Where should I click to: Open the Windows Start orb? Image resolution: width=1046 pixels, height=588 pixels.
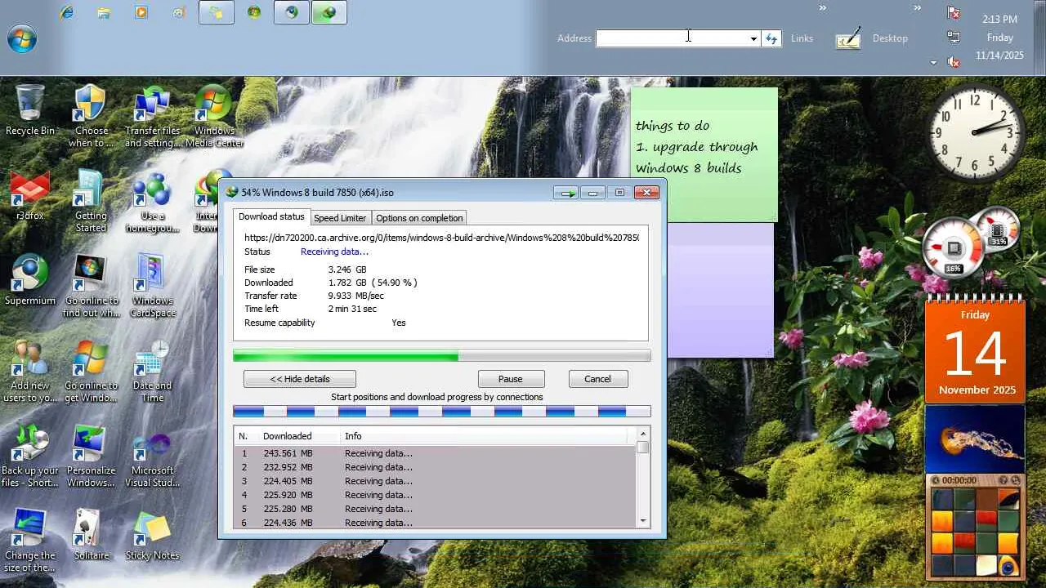(22, 38)
